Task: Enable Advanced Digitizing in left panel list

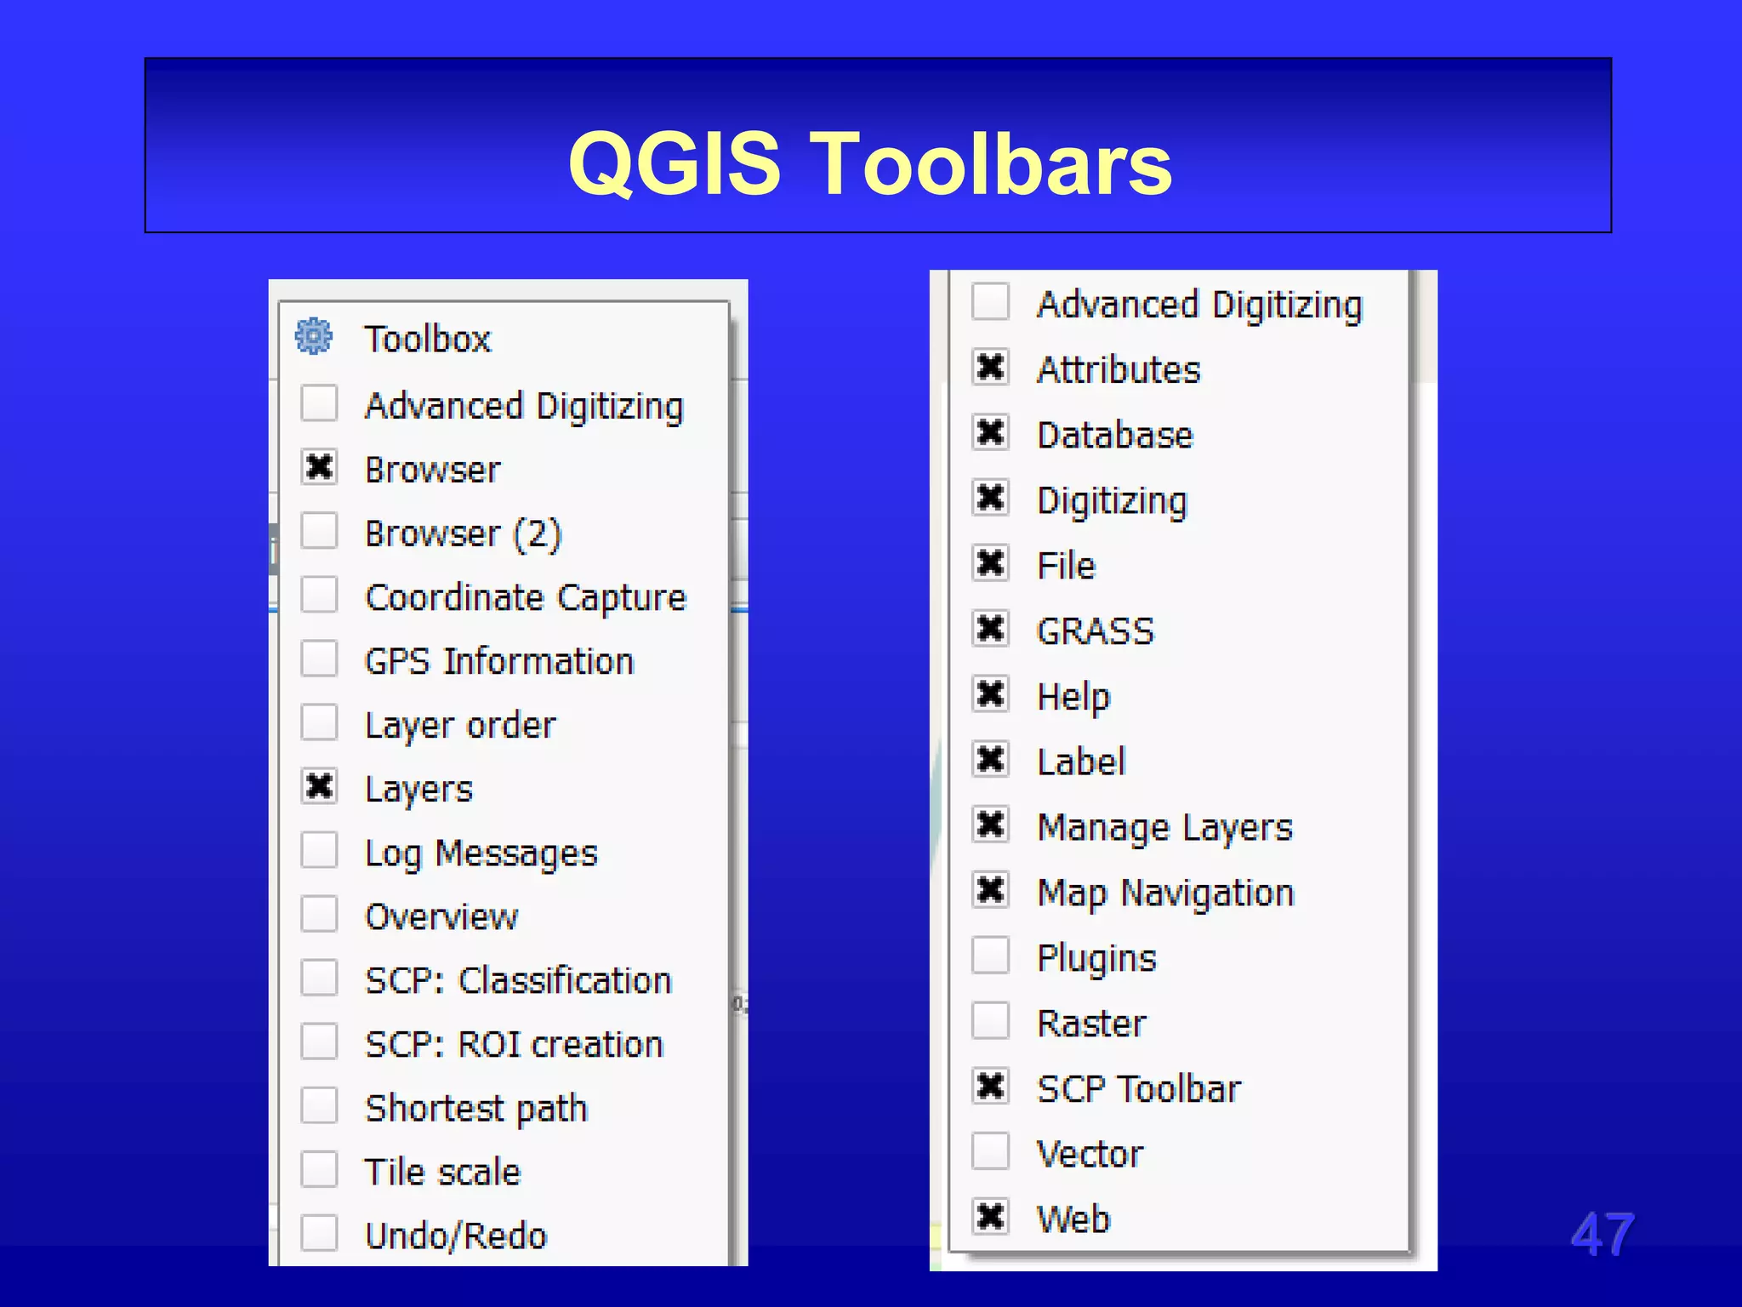Action: click(x=319, y=402)
